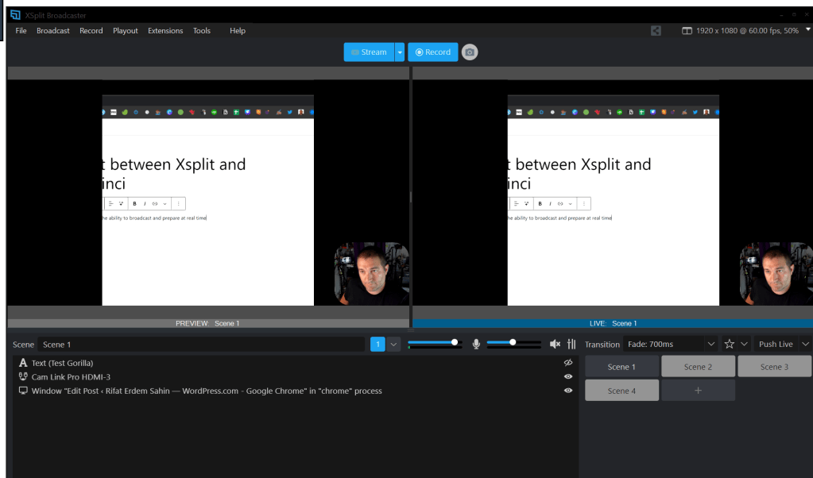
Task: Open the Transition Fade: 700ms dropdown
Action: (x=671, y=344)
